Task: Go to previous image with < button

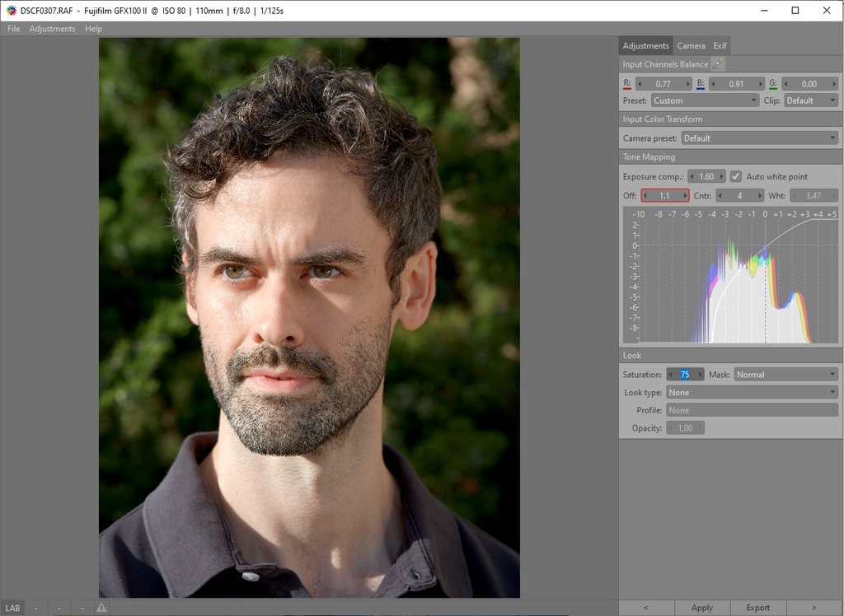Action: (646, 608)
